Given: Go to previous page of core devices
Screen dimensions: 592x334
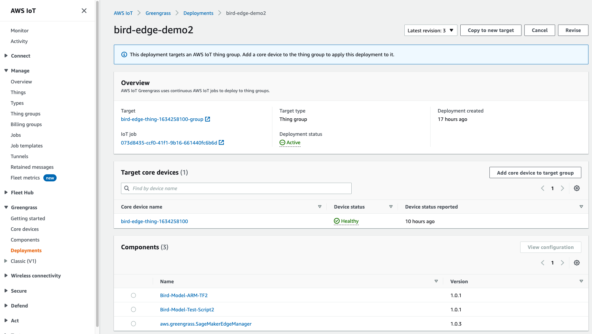Looking at the screenshot, I should click(543, 188).
